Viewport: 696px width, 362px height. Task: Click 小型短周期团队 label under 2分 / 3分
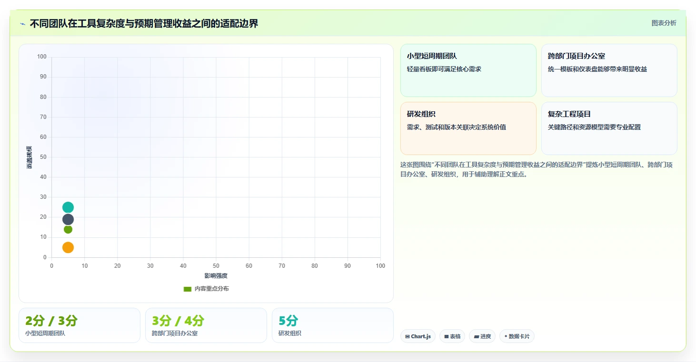point(45,333)
